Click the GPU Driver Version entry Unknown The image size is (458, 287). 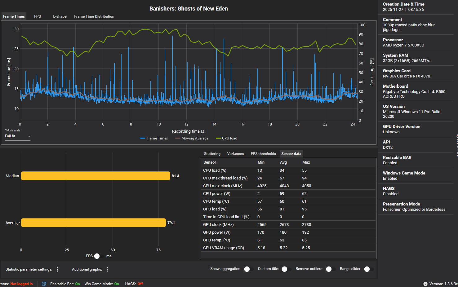click(x=391, y=132)
